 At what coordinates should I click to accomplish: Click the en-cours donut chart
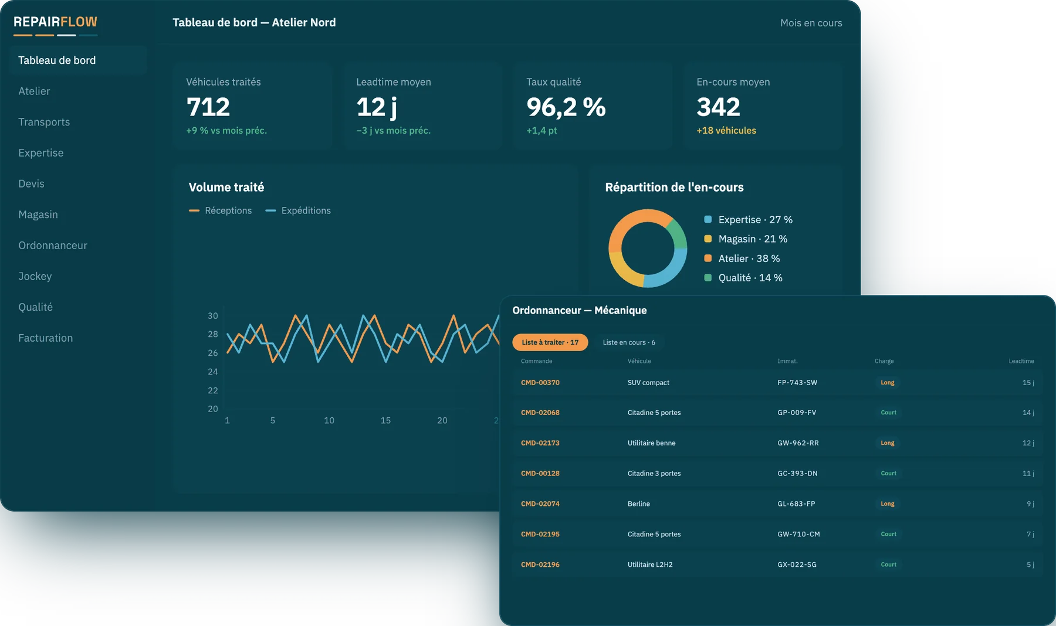point(648,248)
